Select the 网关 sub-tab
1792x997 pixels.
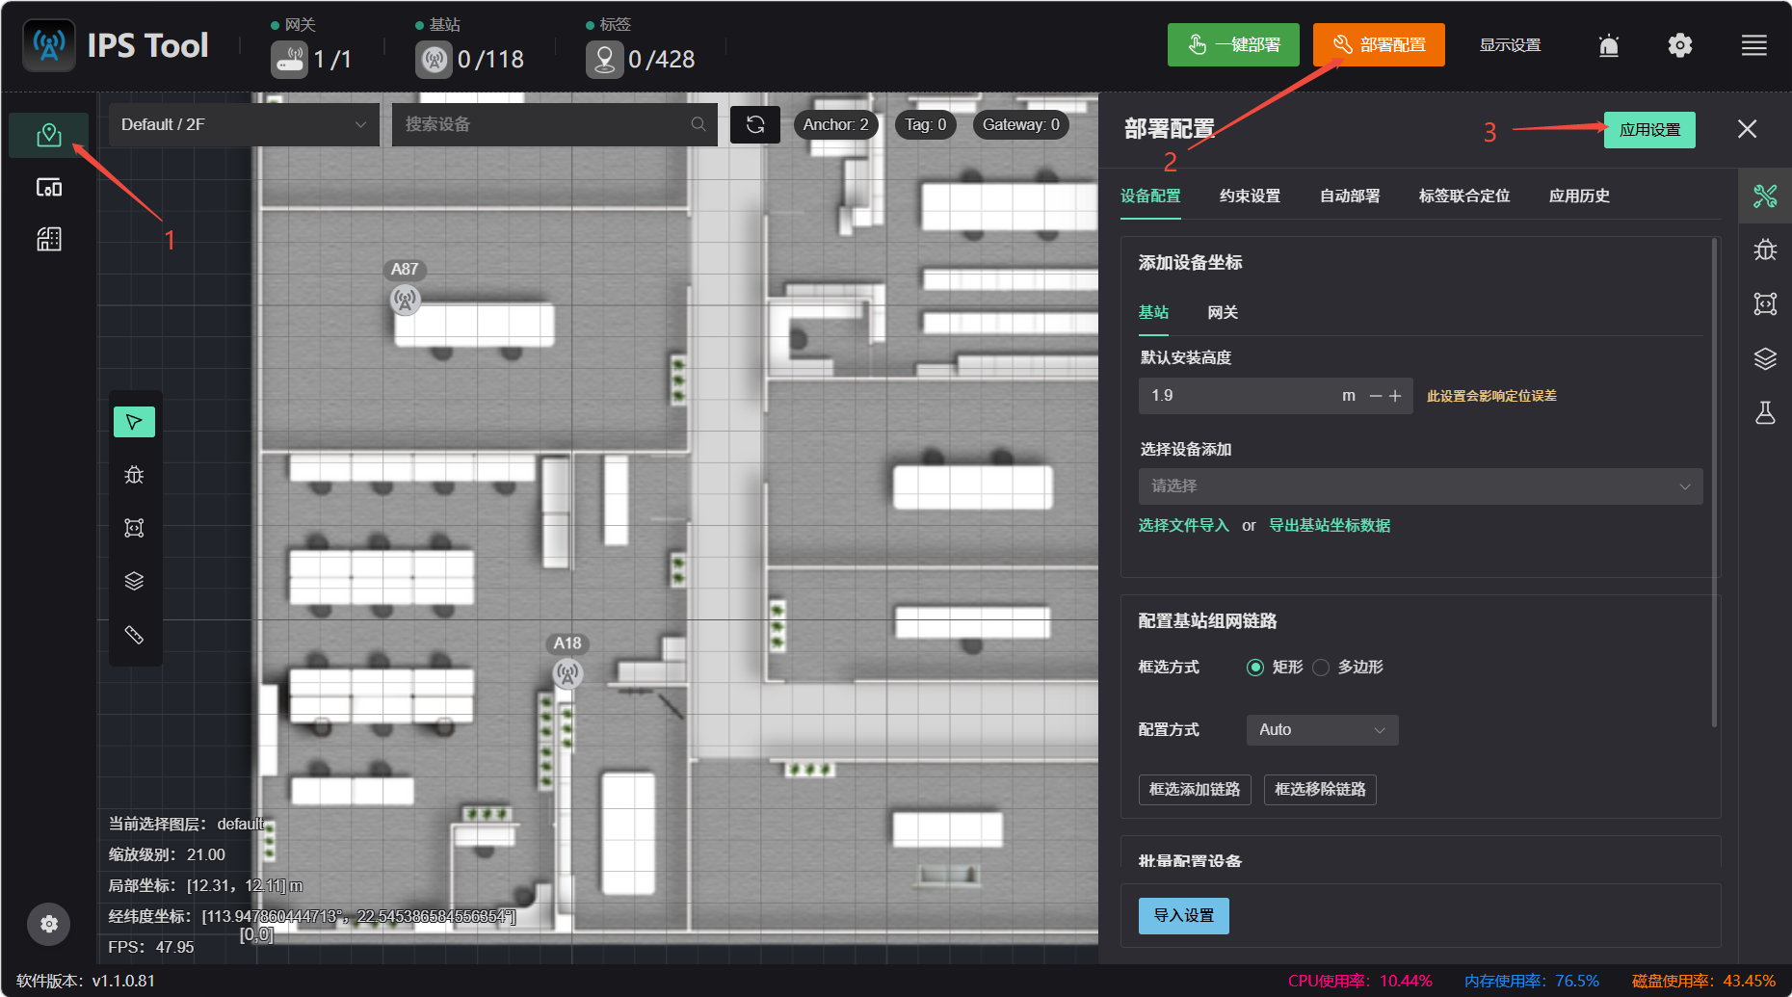click(1223, 312)
